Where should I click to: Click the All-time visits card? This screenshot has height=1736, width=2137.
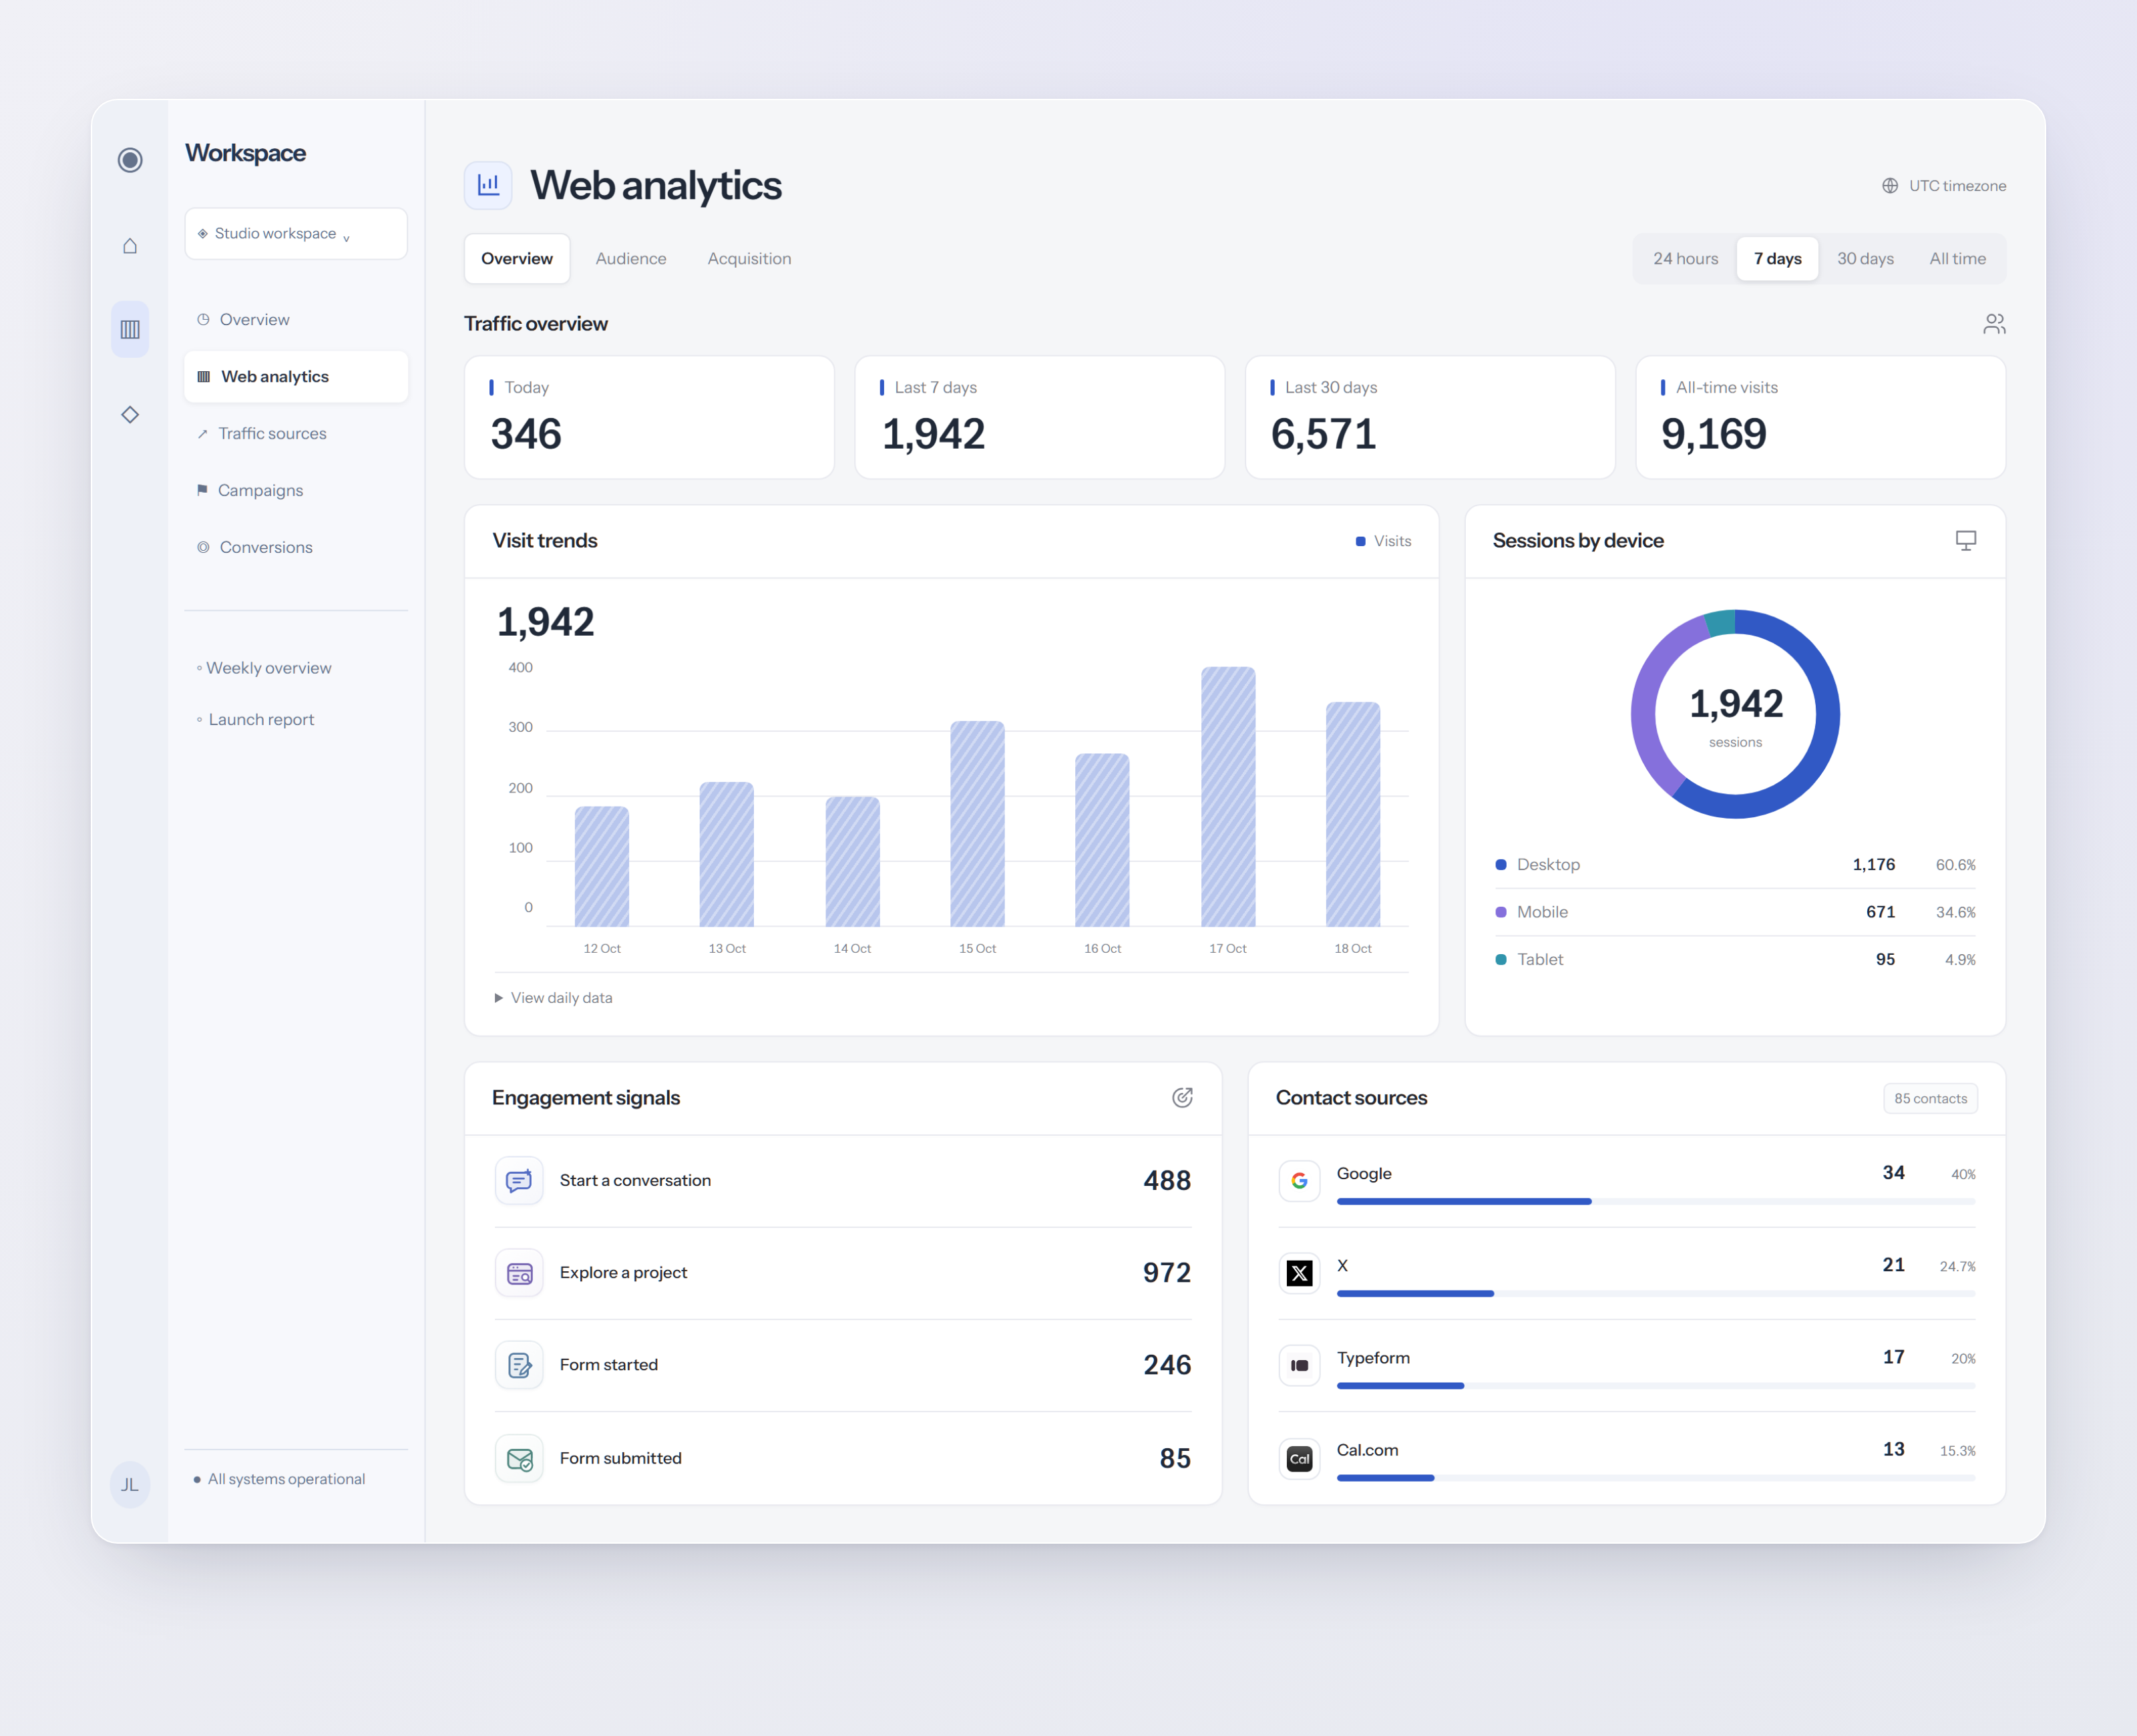coord(1820,418)
